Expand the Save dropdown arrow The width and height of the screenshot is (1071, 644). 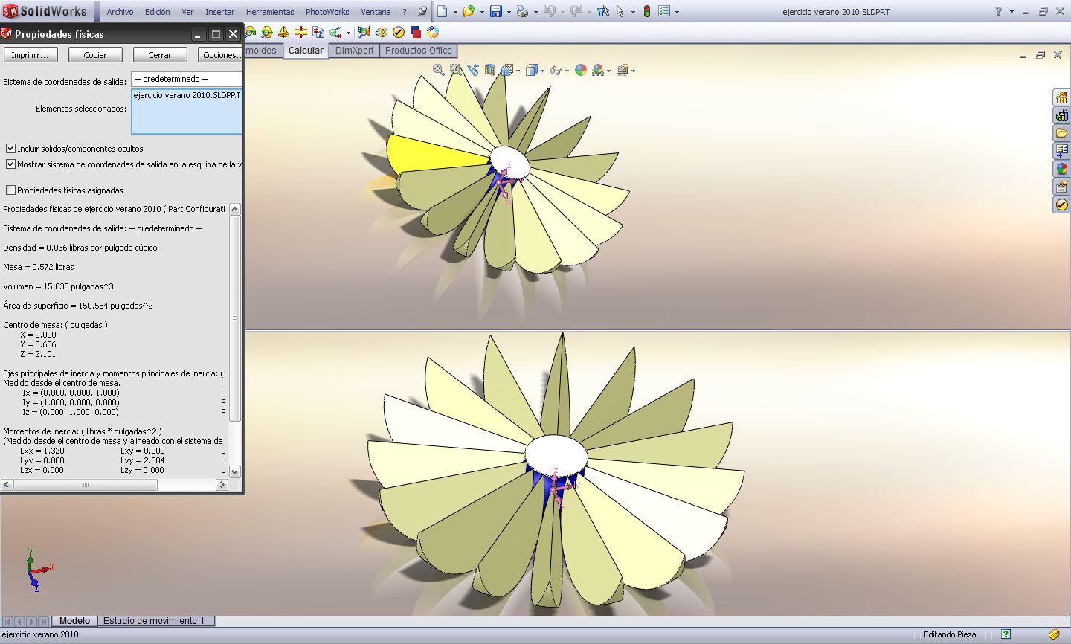(509, 12)
